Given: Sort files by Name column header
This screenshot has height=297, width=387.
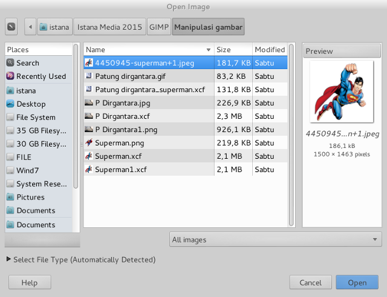Looking at the screenshot, I should 149,50.
